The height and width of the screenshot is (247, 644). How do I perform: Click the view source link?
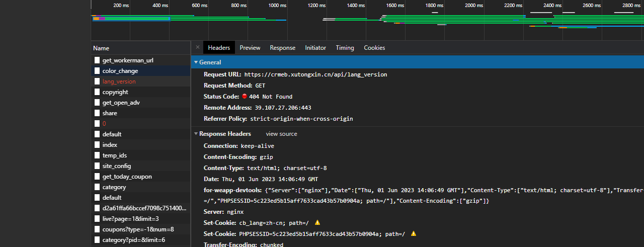282,134
